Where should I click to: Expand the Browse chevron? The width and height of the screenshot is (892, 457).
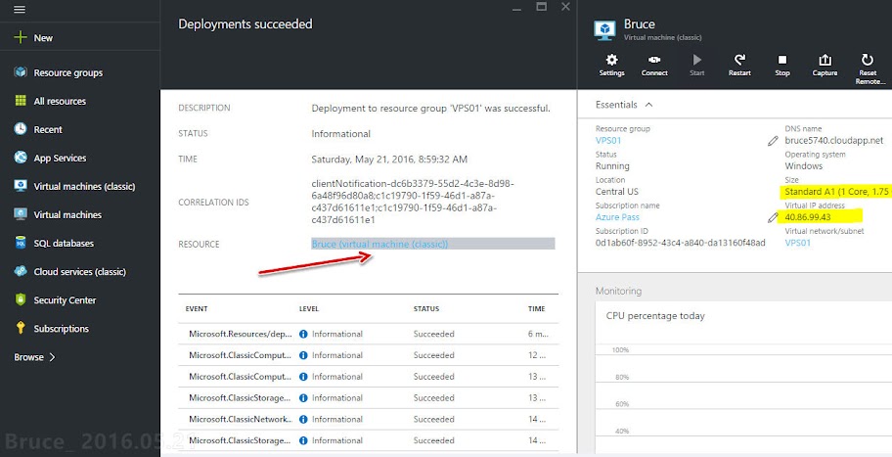coord(53,357)
